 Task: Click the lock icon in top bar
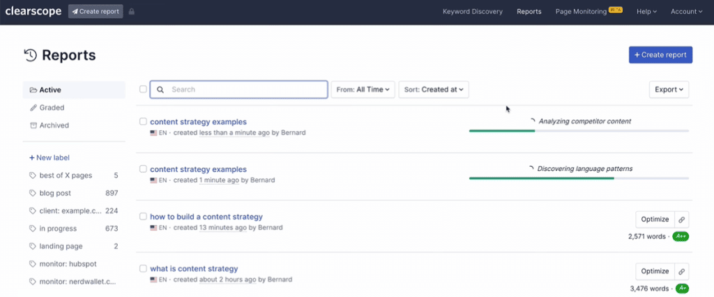click(132, 12)
